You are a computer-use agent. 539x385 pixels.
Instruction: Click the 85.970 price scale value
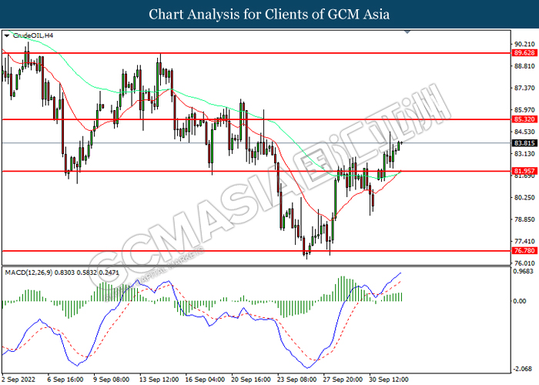point(524,110)
